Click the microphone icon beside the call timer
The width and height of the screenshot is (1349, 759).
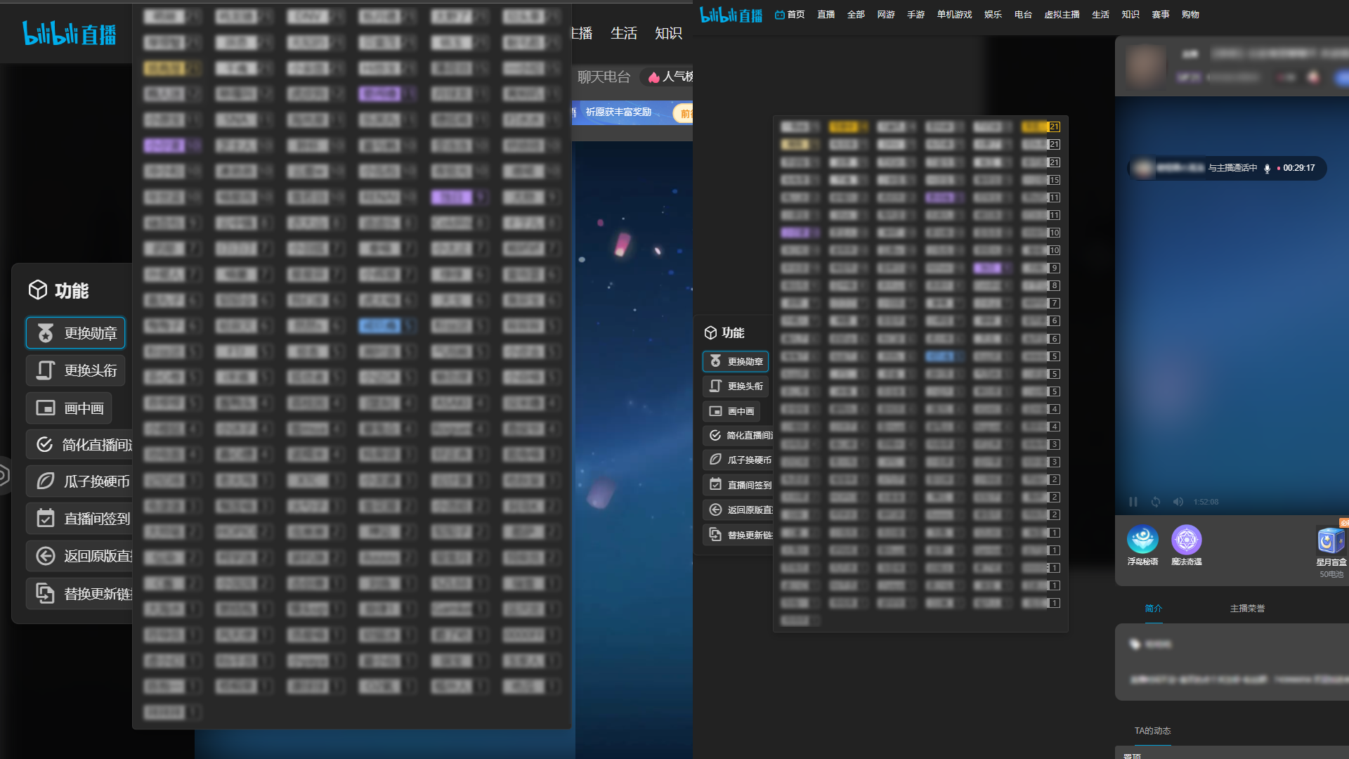(x=1267, y=168)
